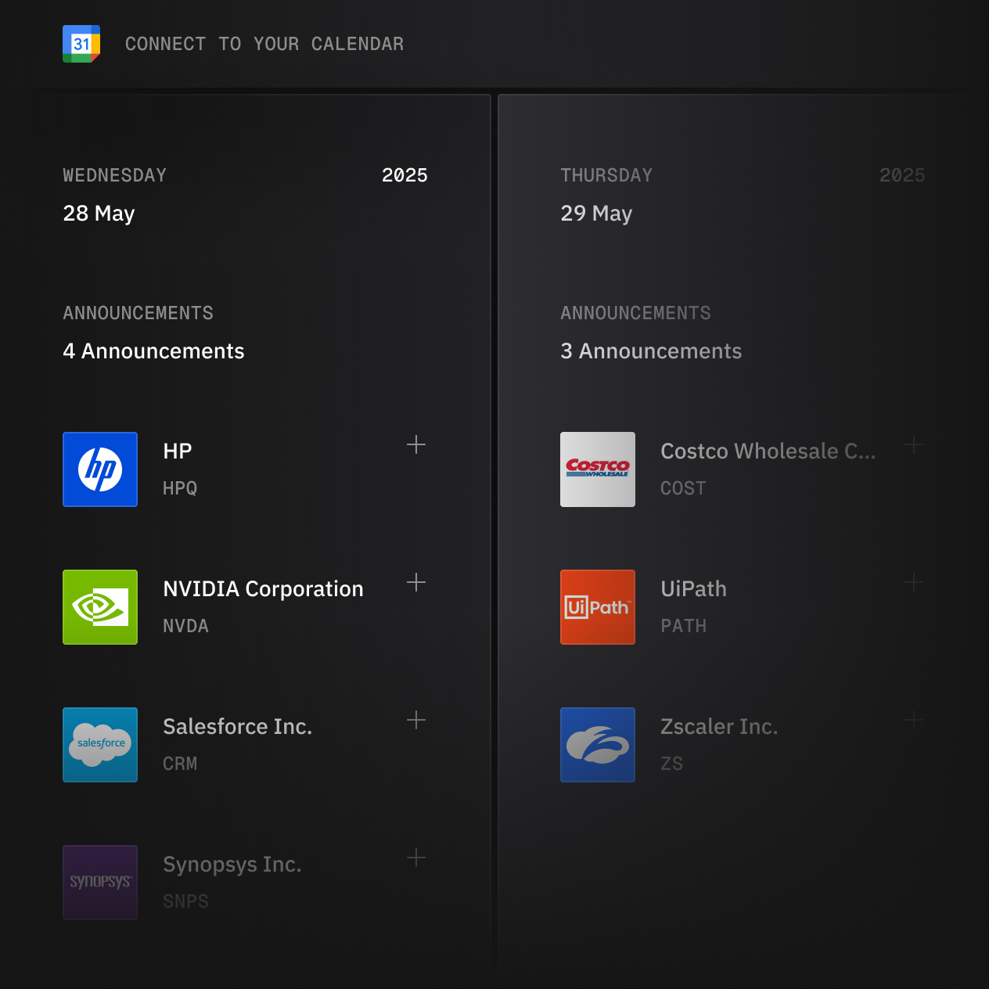Click the 28 May date
Image resolution: width=989 pixels, height=989 pixels.
(99, 214)
